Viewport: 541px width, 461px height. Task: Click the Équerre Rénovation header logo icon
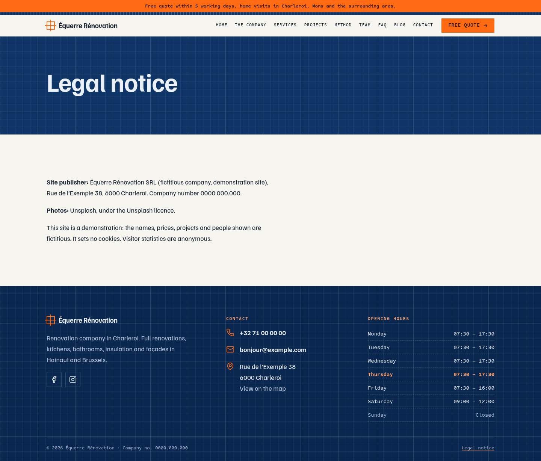coord(51,26)
